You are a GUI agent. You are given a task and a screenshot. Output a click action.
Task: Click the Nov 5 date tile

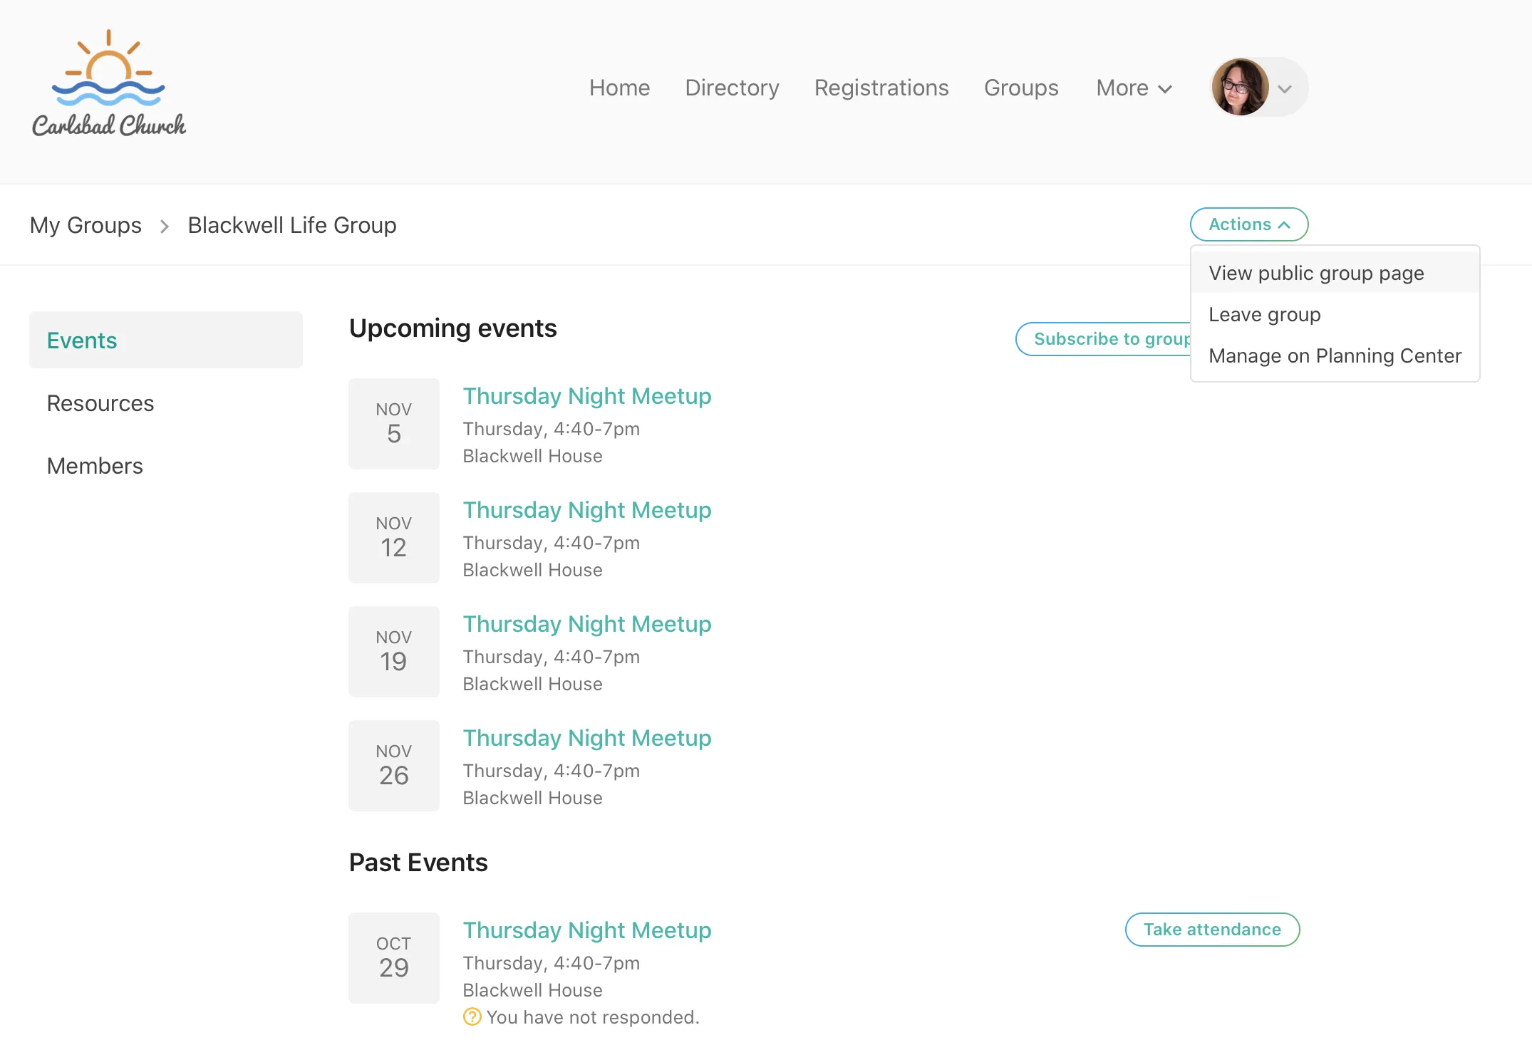393,424
